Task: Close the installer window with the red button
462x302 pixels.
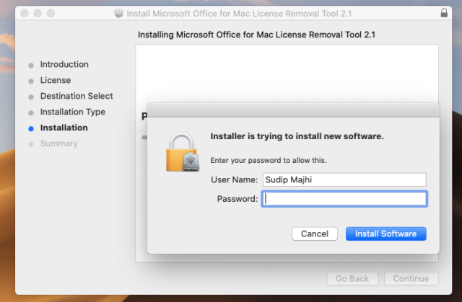Action: [25, 13]
